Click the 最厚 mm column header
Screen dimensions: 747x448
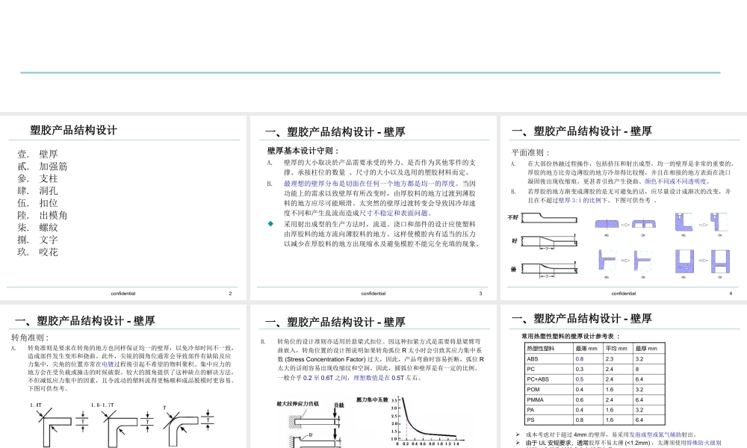coord(646,349)
